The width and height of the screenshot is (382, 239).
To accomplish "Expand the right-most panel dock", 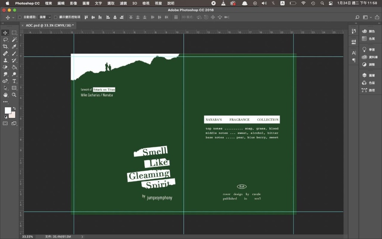I will click(379, 24).
